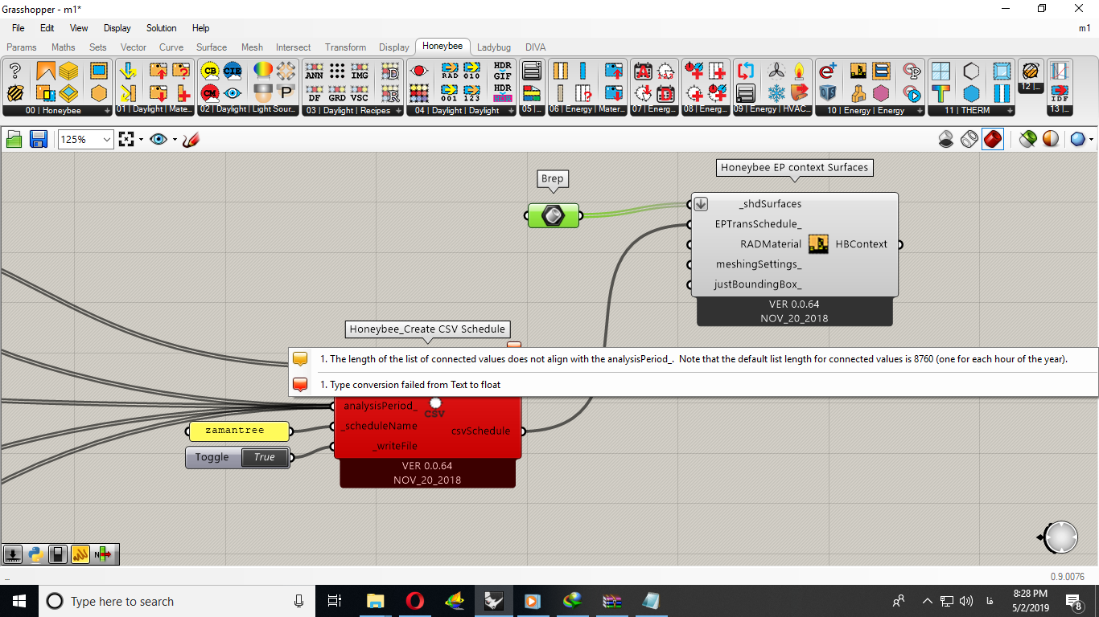Click the Windows search box on taskbar
1099x617 pixels.
tap(177, 601)
